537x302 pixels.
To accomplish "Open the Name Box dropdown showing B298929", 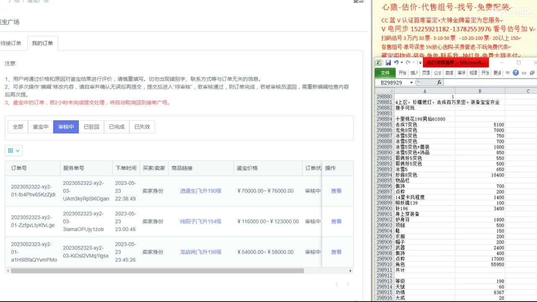I will point(411,82).
